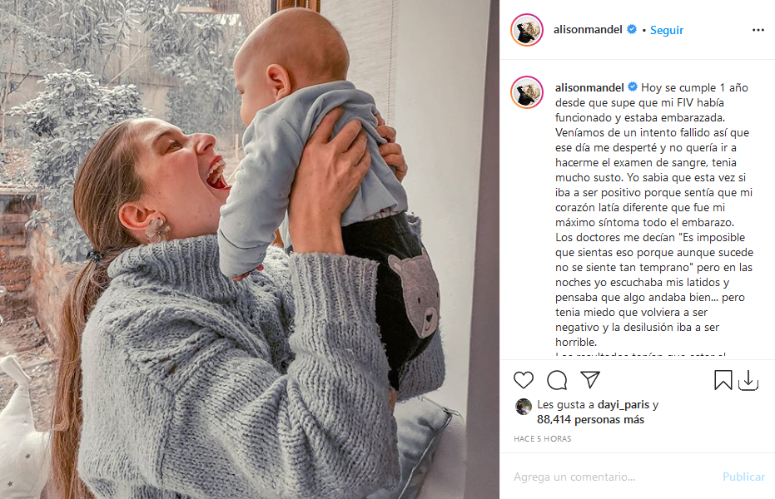Open the three-dot more options menu
Viewport: 775px width, 499px height.
(758, 30)
